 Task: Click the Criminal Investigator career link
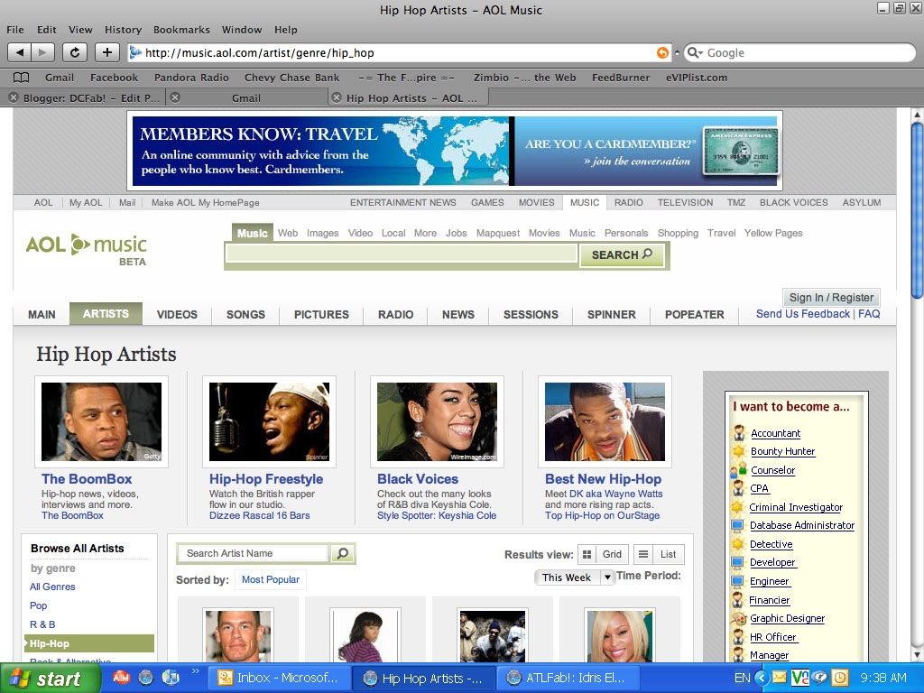point(796,507)
